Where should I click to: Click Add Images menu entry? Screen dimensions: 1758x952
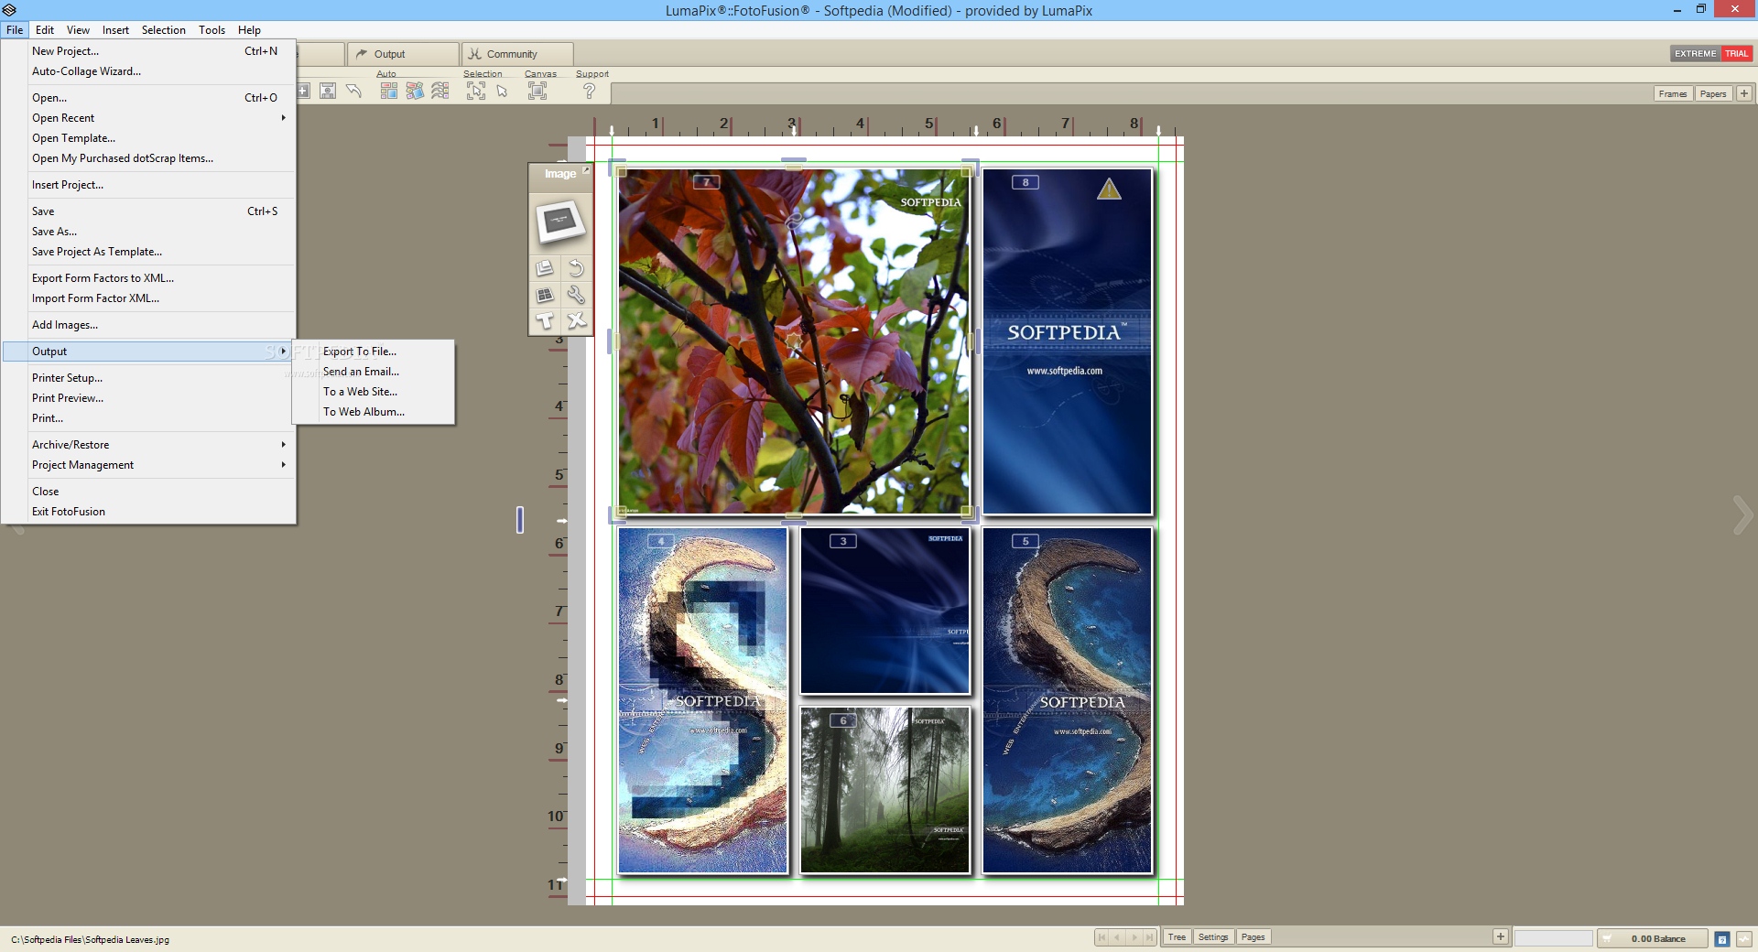pyautogui.click(x=148, y=324)
